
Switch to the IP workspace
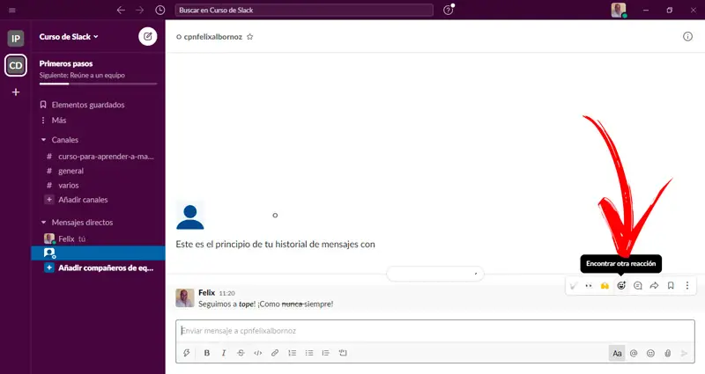[x=16, y=39]
